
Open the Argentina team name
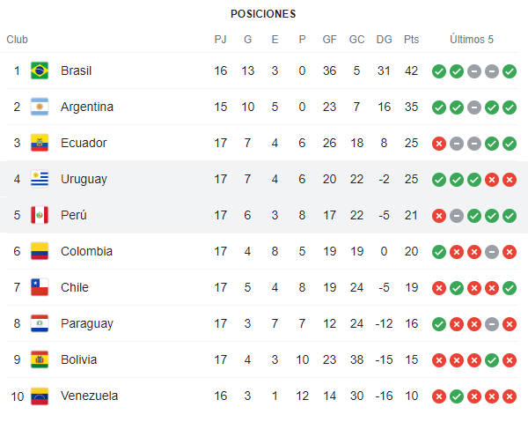[x=87, y=107]
